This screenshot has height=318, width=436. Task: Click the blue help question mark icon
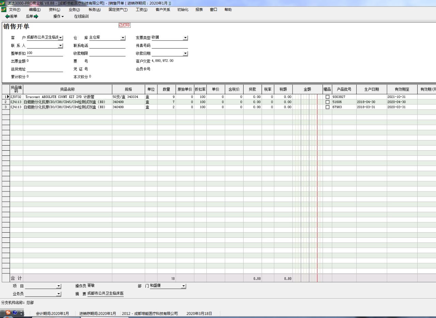point(15,313)
